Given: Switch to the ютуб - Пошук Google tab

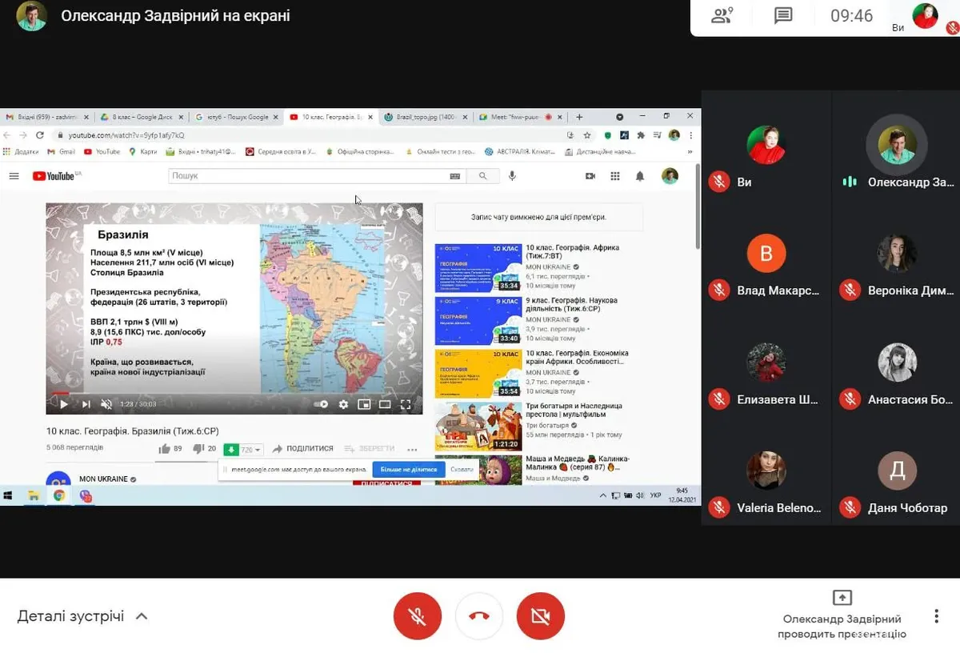Looking at the screenshot, I should pos(238,117).
